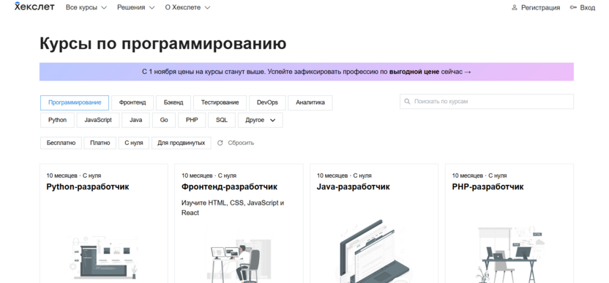Select the Программирование category filter
The image size is (609, 283).
75,102
